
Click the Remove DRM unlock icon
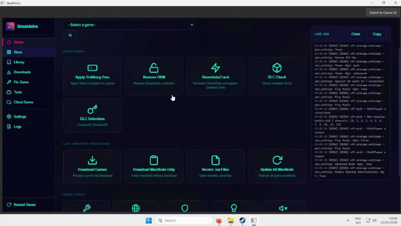coord(154,68)
